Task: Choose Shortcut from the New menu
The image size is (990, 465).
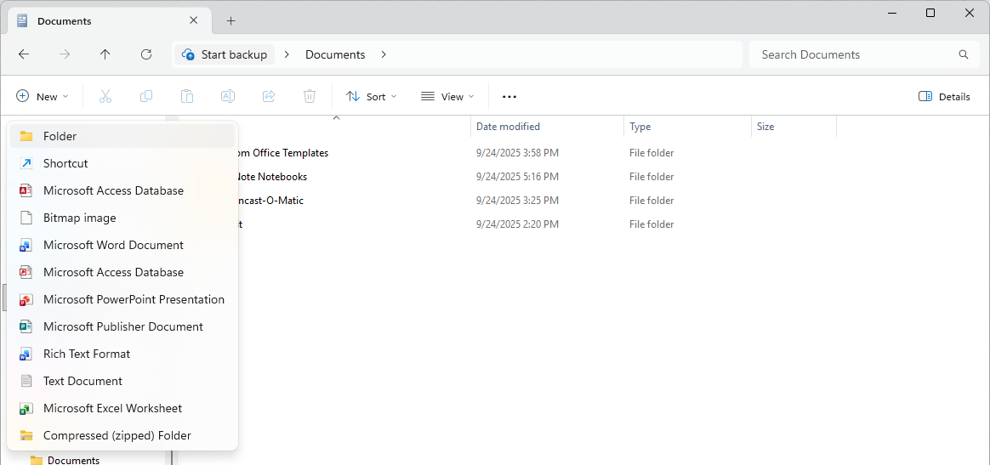Action: point(122,163)
